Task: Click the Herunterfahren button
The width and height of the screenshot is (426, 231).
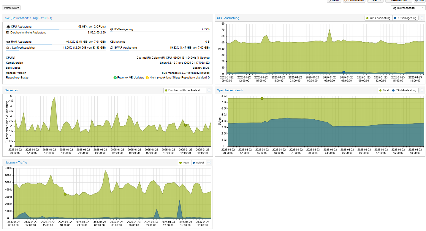Action: 354,1
